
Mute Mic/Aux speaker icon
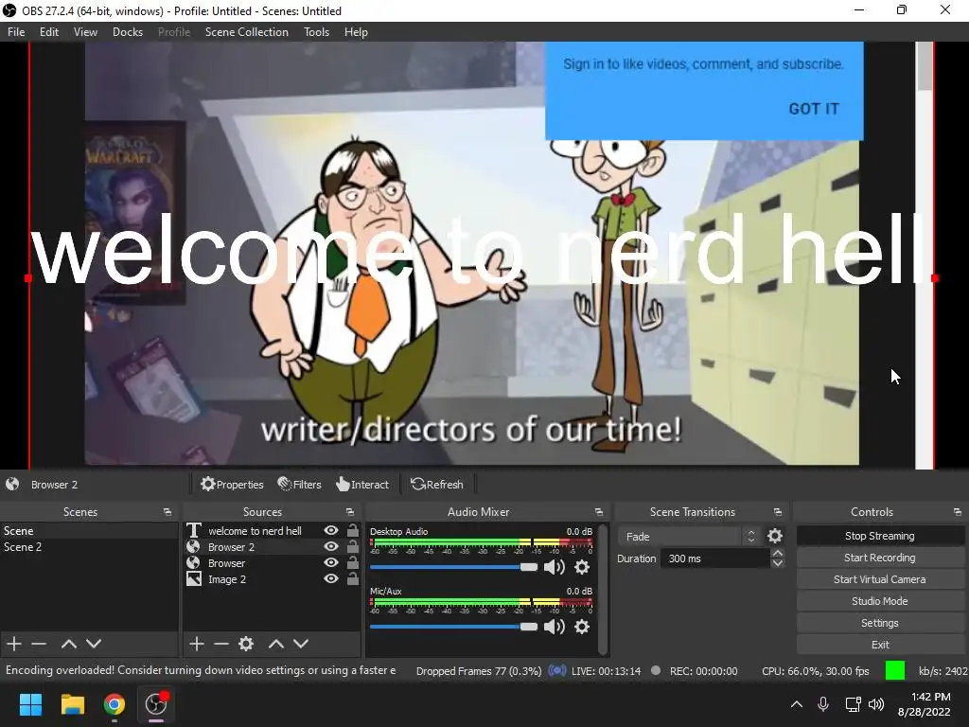pos(555,627)
